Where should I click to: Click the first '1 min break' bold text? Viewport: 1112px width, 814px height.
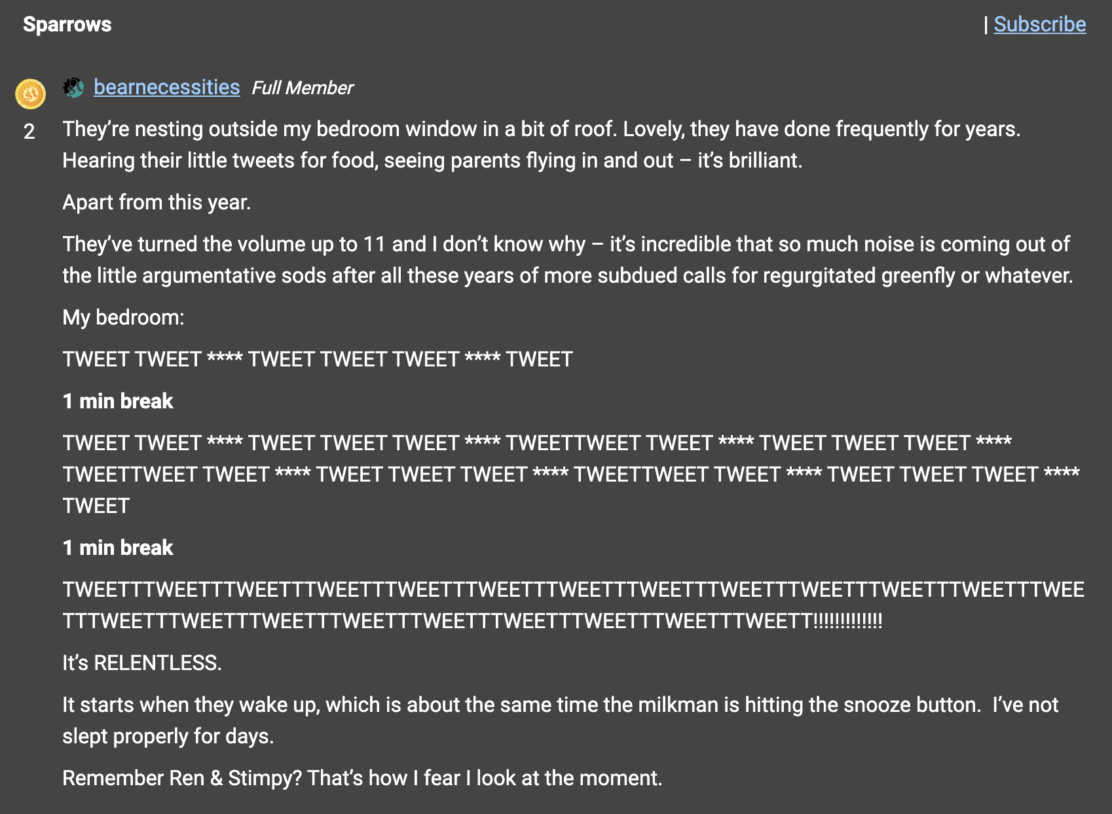(x=118, y=401)
